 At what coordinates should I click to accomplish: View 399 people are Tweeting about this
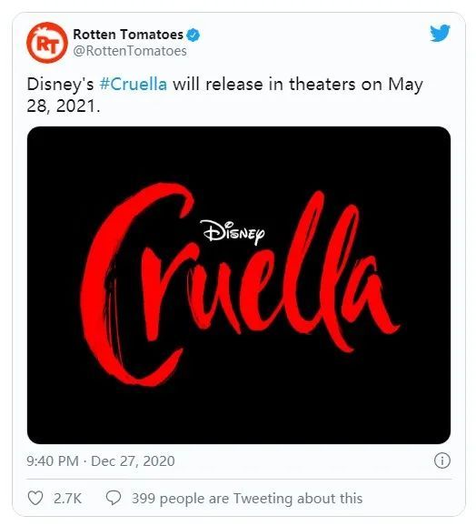247,499
